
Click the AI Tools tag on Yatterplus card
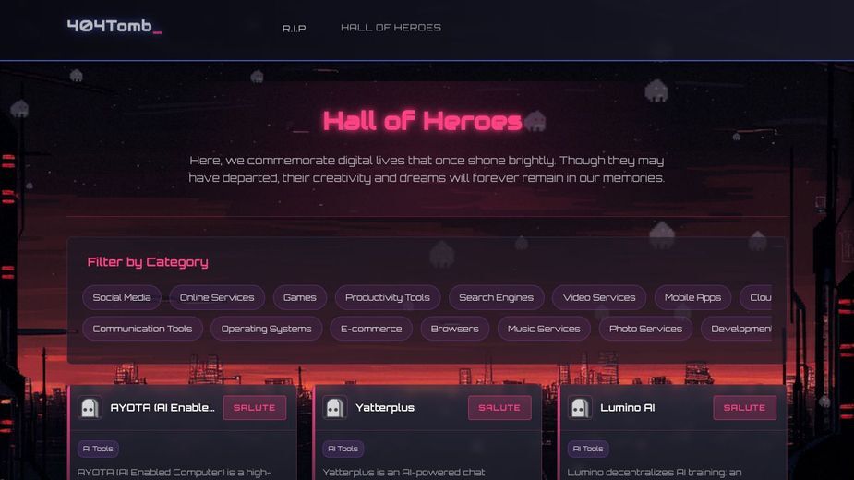pos(343,449)
